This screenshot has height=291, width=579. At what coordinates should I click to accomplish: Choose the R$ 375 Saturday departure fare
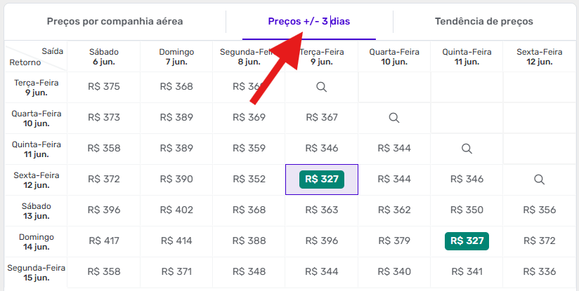tap(104, 87)
